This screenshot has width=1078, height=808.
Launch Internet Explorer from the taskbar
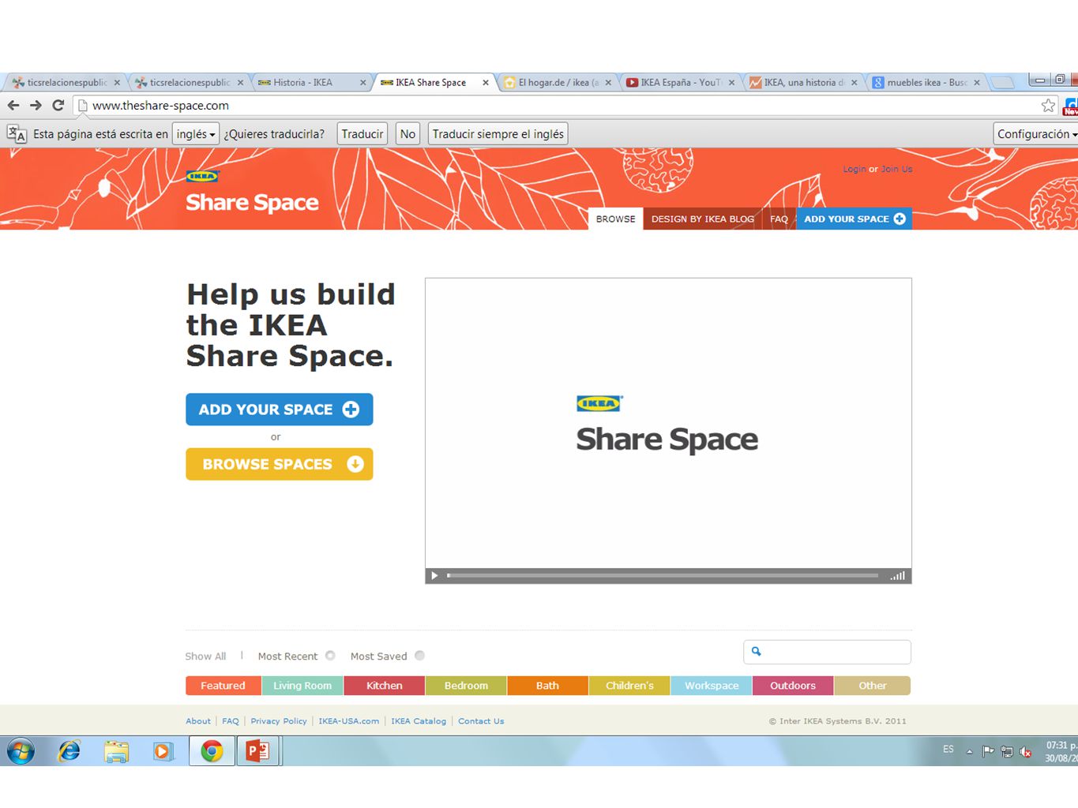[69, 751]
